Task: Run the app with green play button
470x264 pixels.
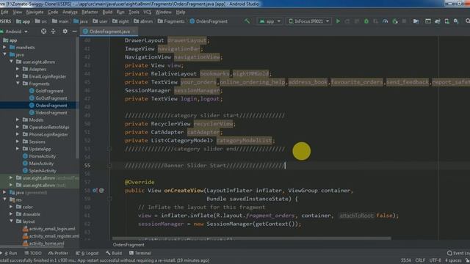Action: (338, 21)
